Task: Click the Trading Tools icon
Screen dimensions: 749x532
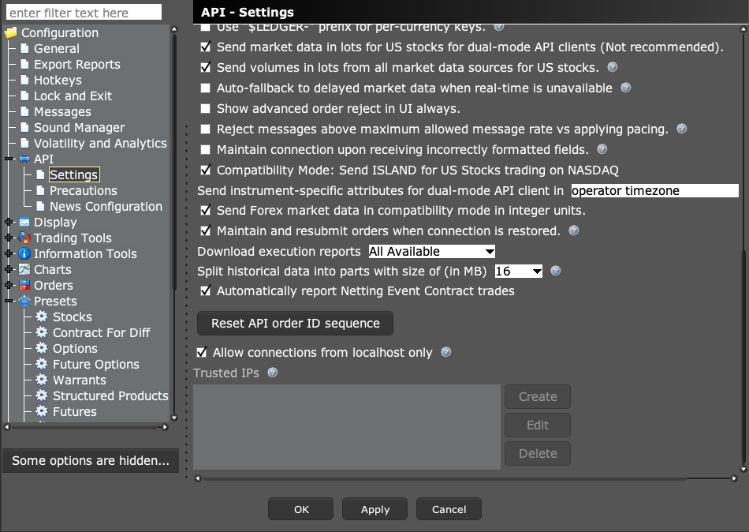Action: (x=24, y=238)
